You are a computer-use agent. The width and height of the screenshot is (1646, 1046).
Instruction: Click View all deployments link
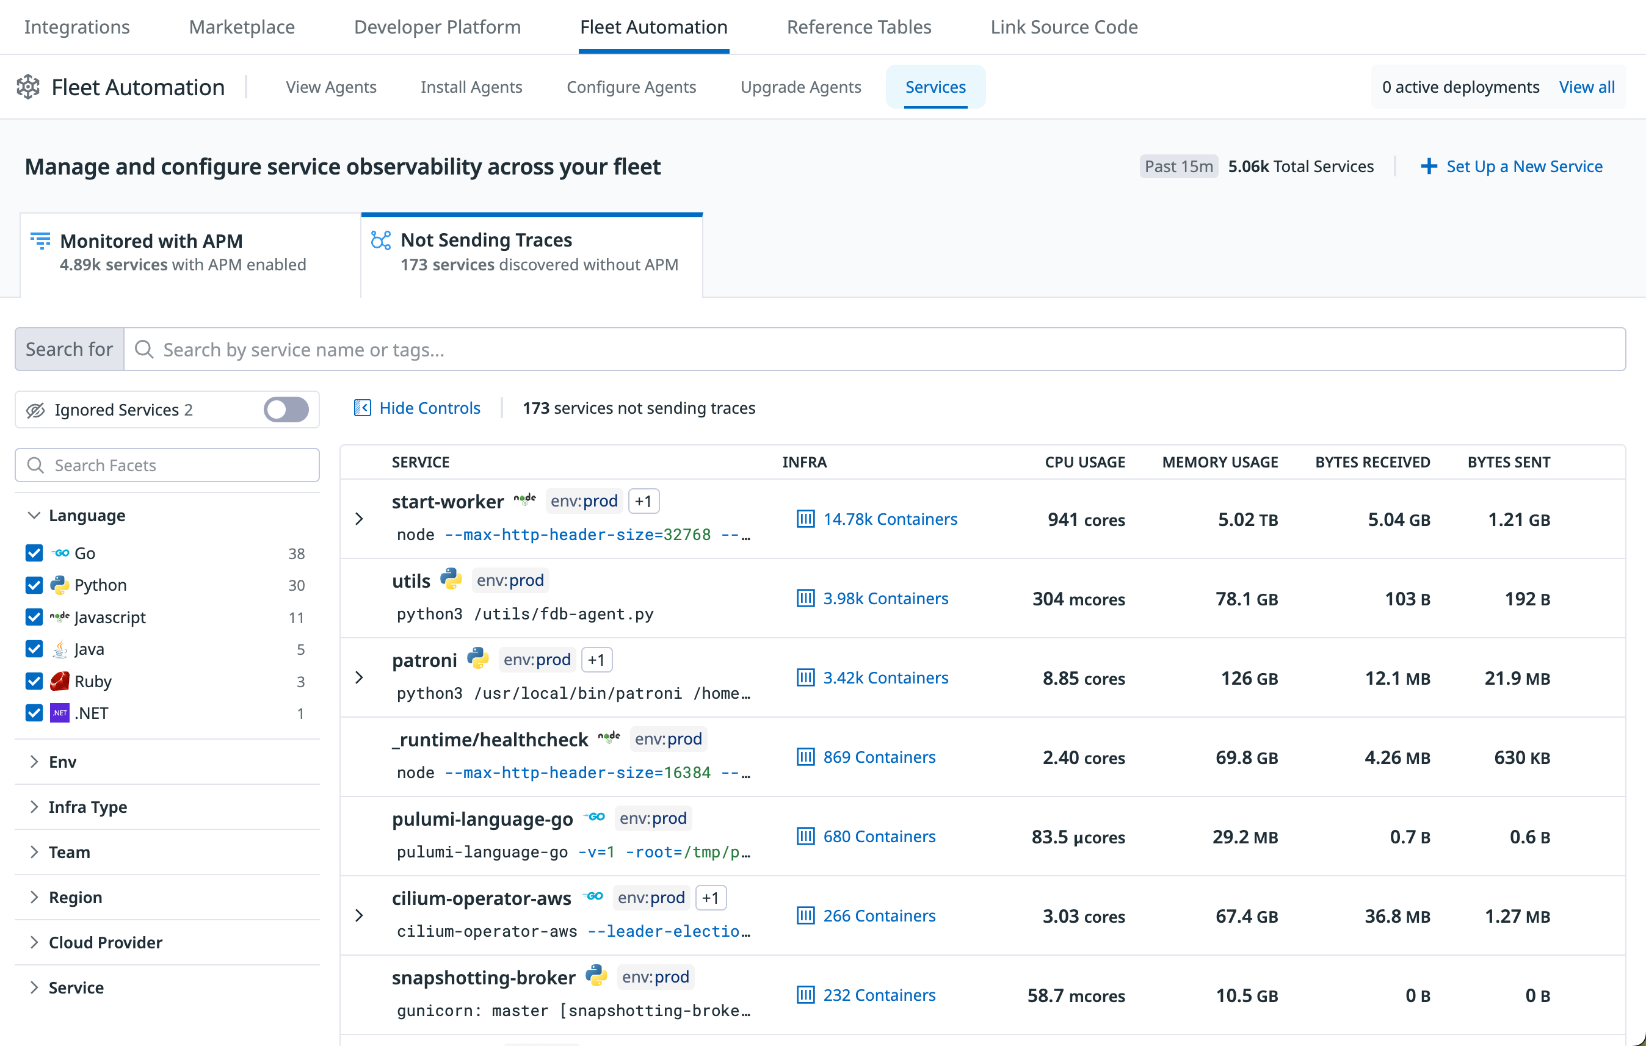pyautogui.click(x=1586, y=87)
